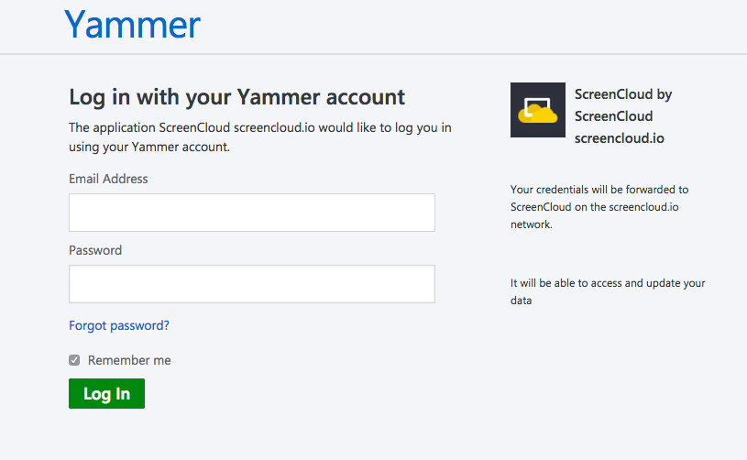Click the Email Address field label
This screenshot has width=747, height=460.
click(108, 179)
